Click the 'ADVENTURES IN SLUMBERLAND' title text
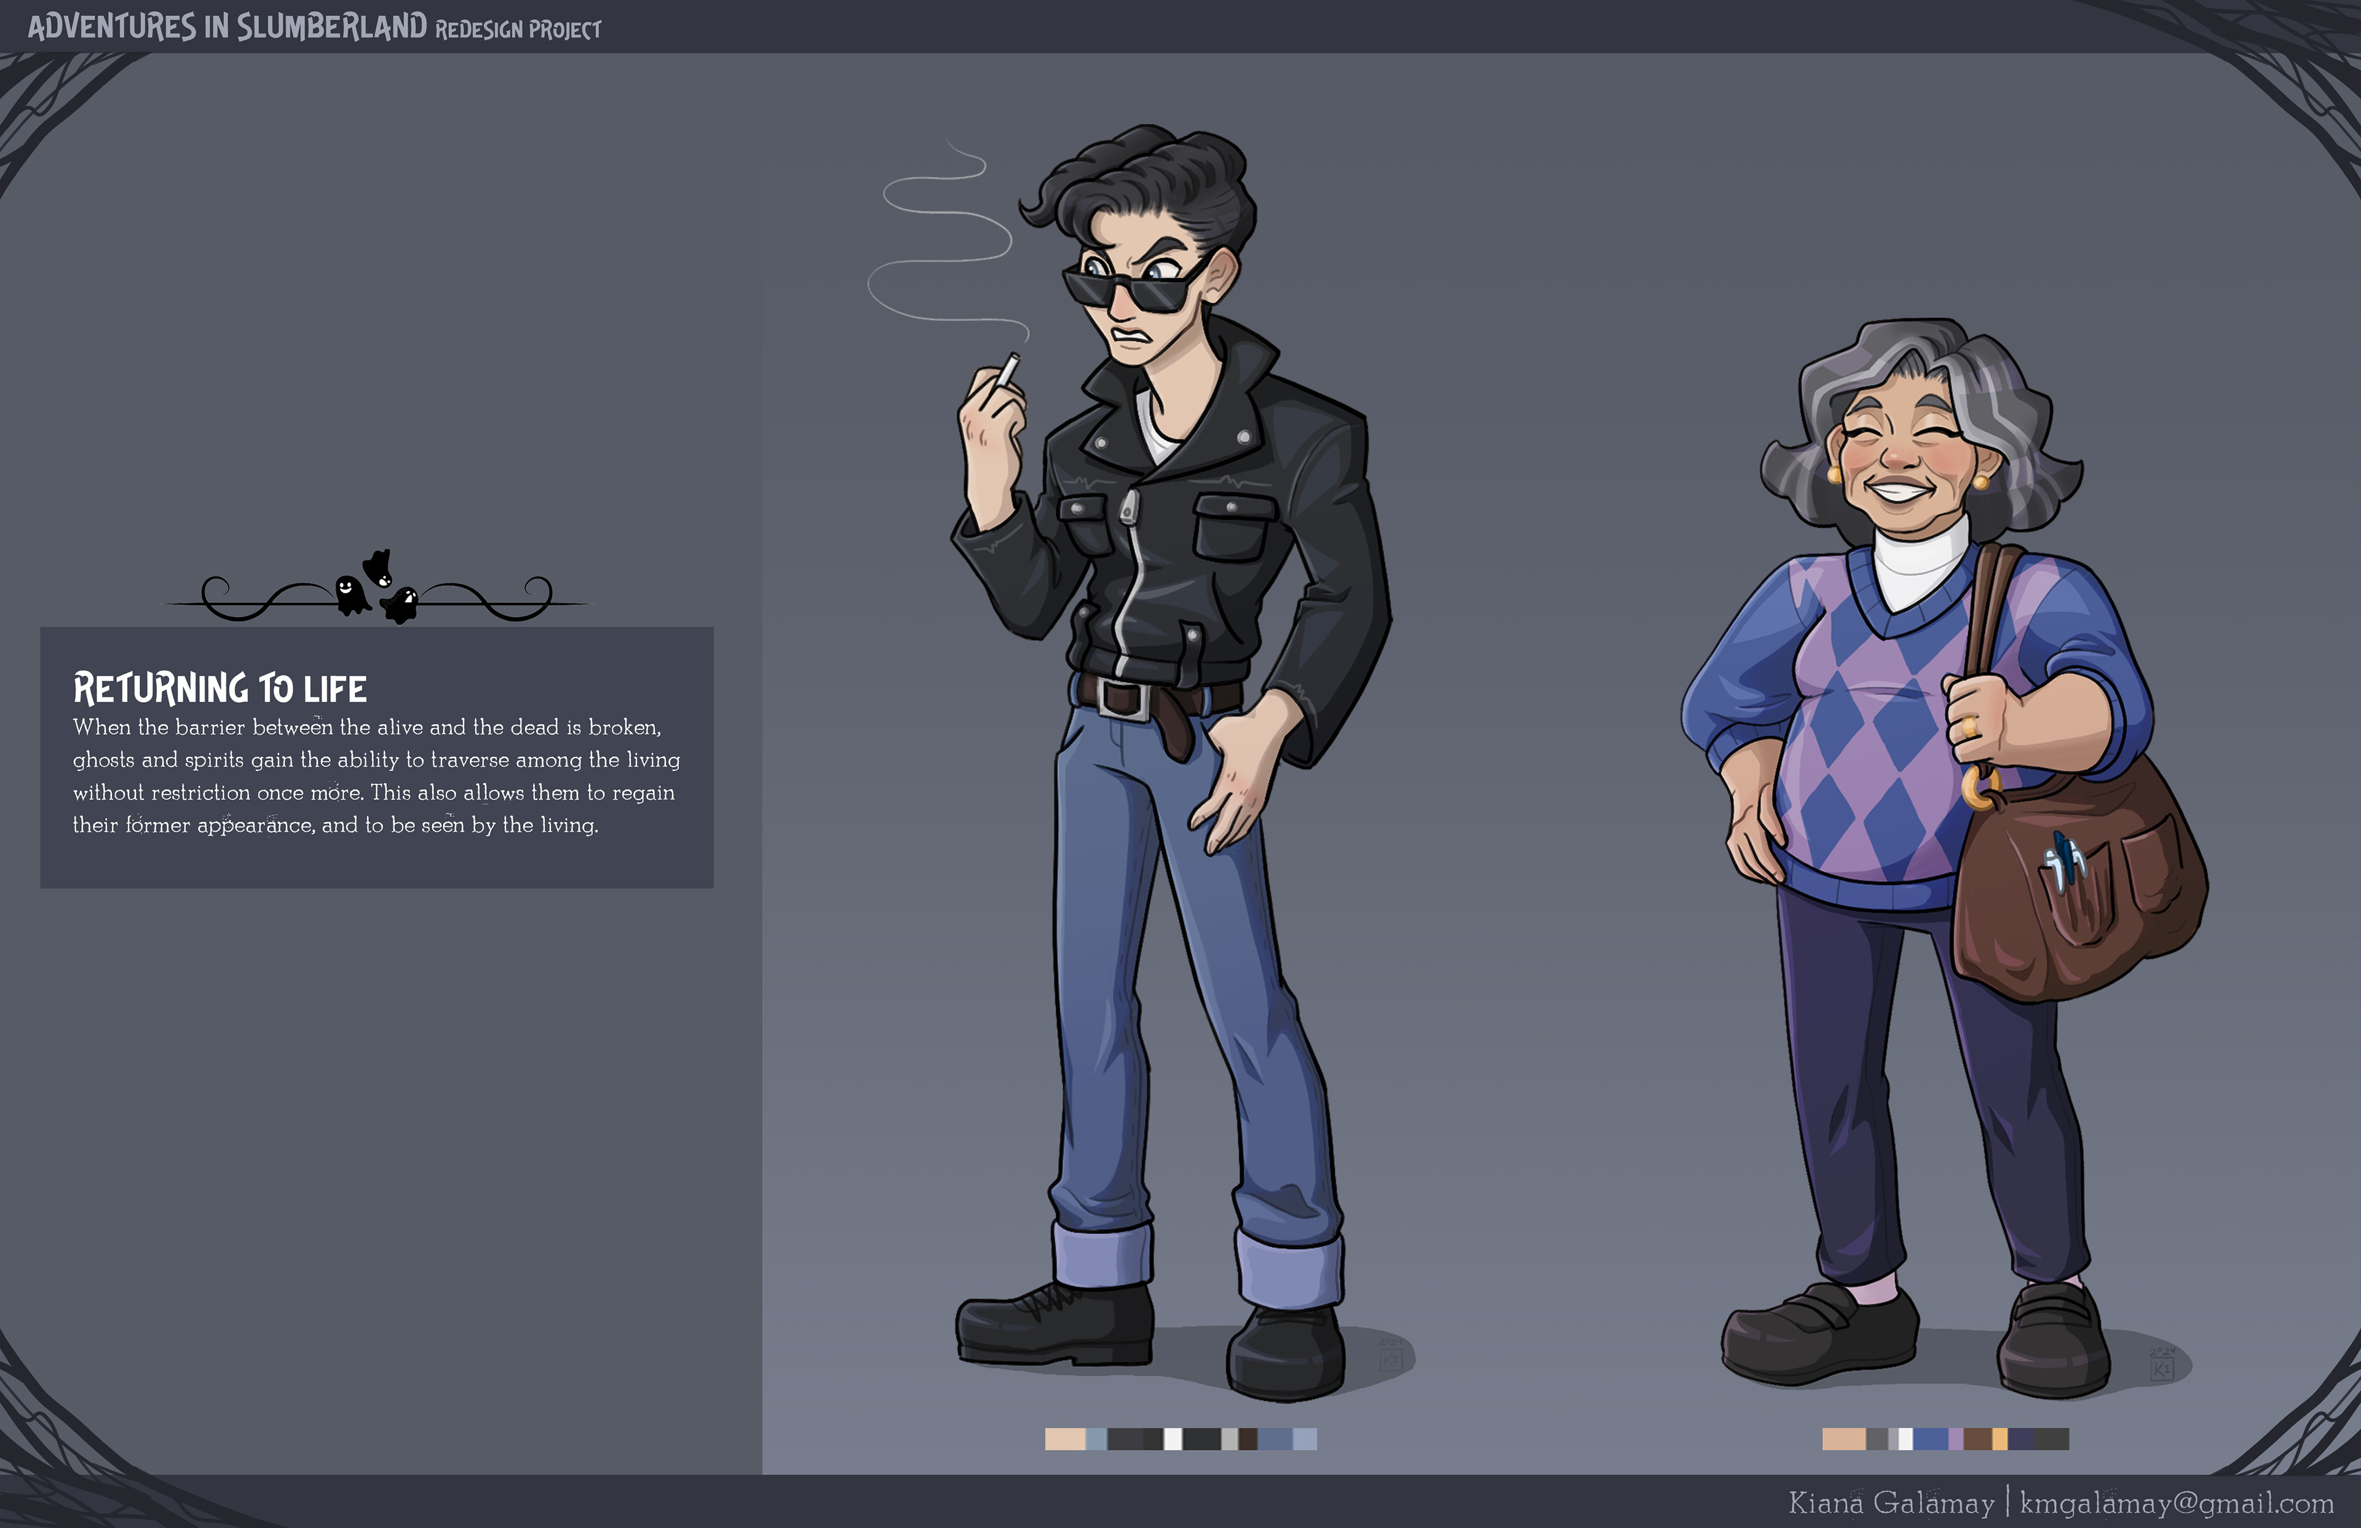 tap(227, 27)
